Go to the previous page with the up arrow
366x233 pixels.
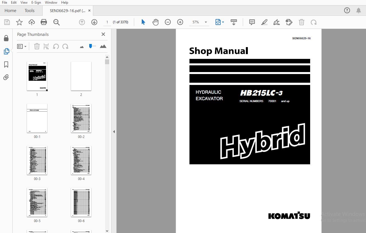point(82,22)
